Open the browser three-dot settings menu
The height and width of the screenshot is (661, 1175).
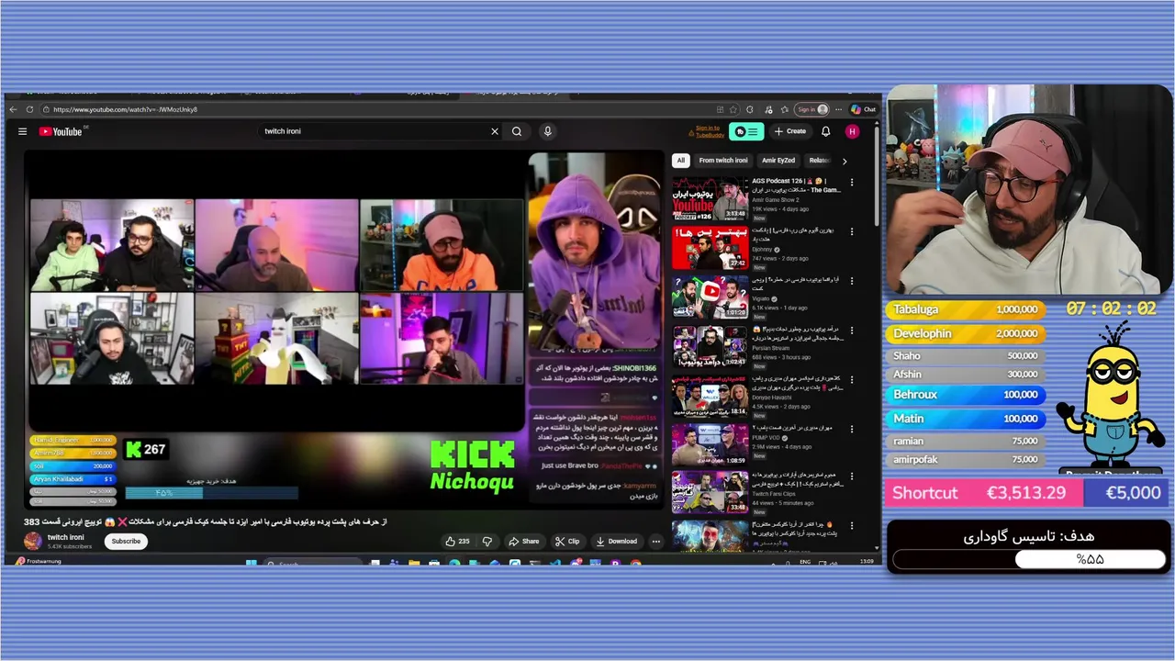tap(838, 109)
